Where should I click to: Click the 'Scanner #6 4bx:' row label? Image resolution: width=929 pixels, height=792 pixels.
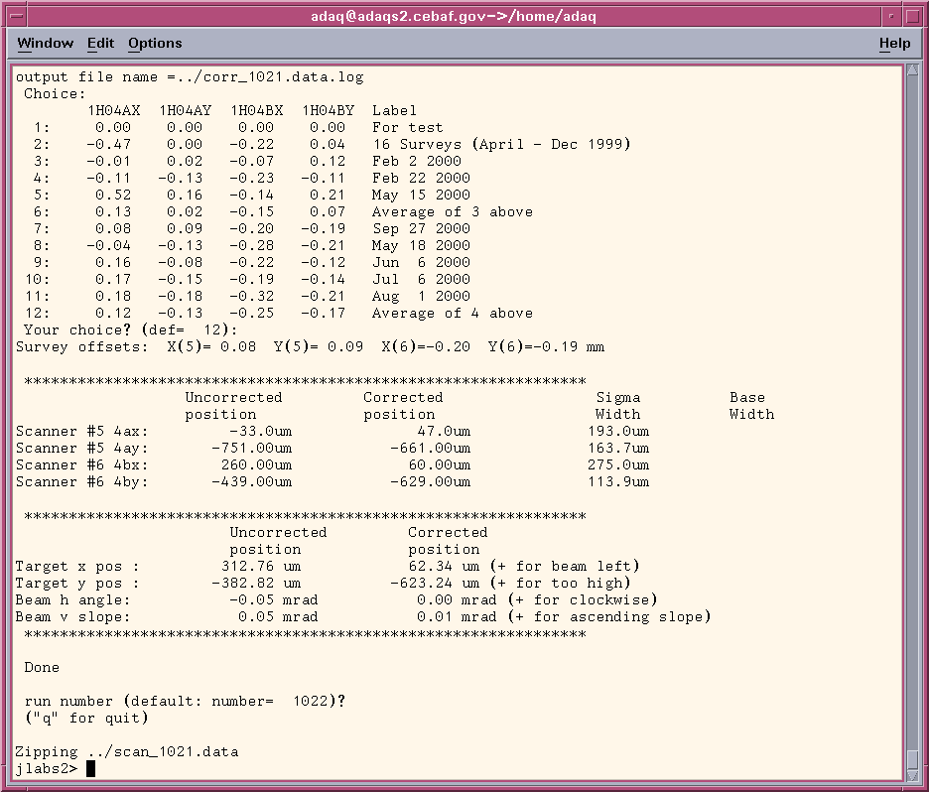coord(81,465)
